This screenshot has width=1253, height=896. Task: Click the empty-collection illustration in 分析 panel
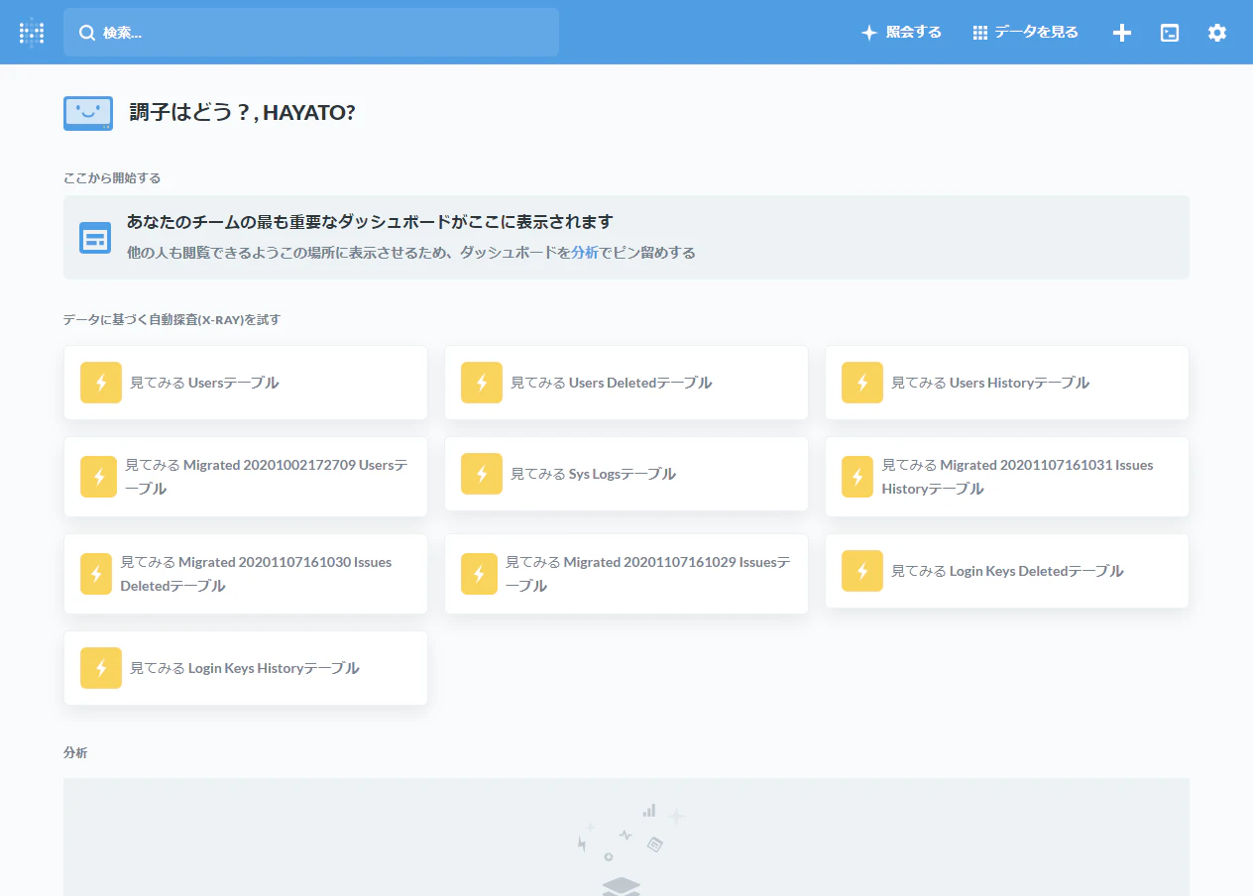tap(630, 850)
